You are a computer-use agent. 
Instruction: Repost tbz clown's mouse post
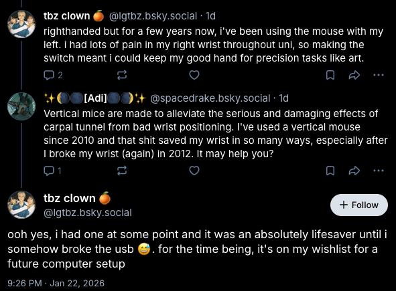(x=122, y=75)
